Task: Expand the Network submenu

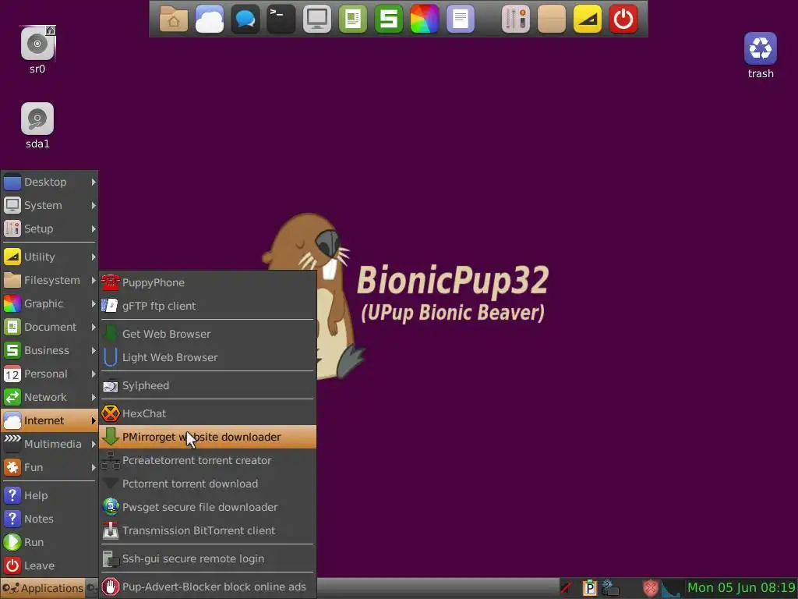Action: click(x=49, y=397)
